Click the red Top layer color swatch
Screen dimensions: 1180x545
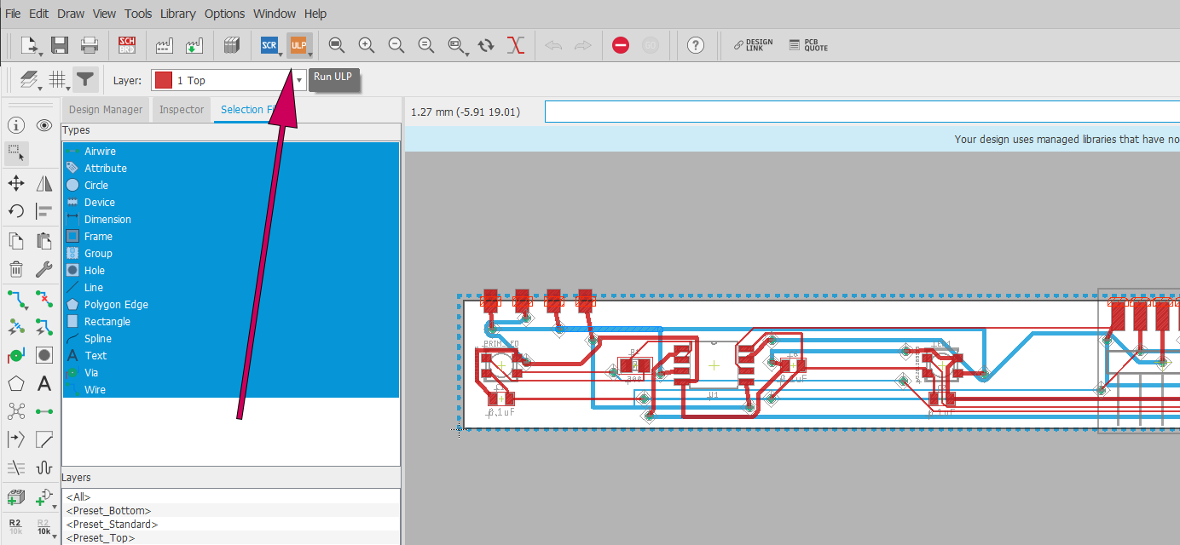tap(163, 80)
